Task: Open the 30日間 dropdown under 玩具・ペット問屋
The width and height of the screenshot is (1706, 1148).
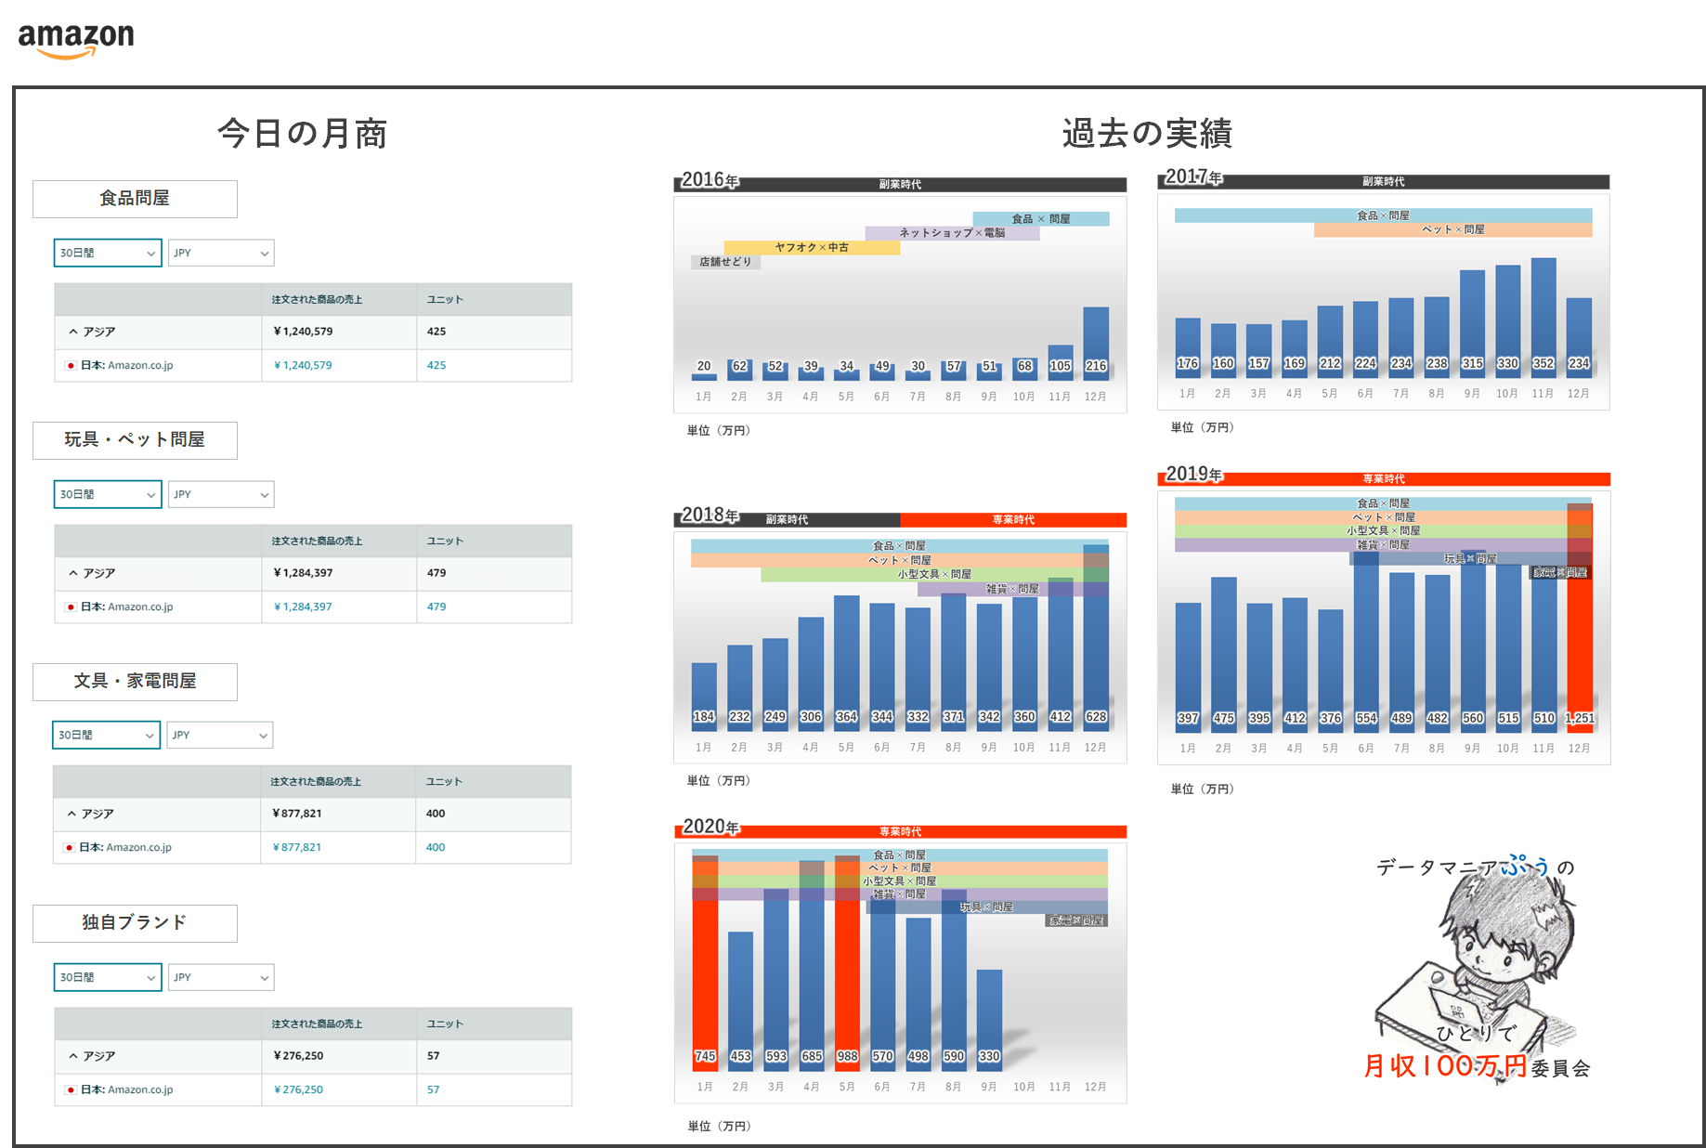Action: (x=108, y=494)
